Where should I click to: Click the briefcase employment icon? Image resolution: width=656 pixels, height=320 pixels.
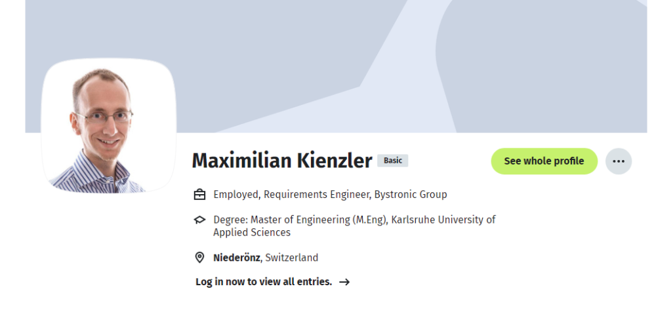[x=200, y=195]
